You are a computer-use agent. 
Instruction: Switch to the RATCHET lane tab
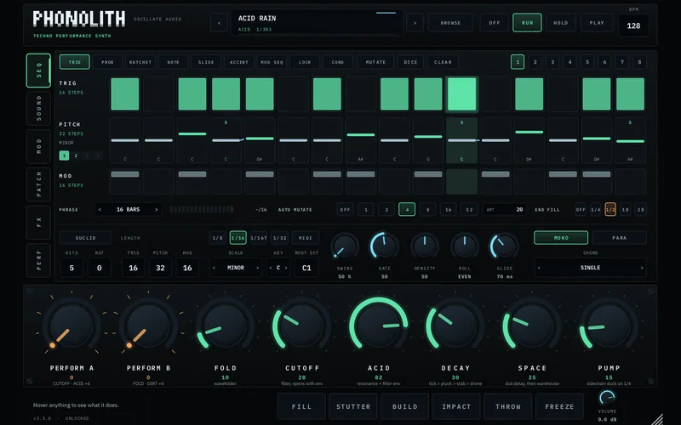pos(140,62)
